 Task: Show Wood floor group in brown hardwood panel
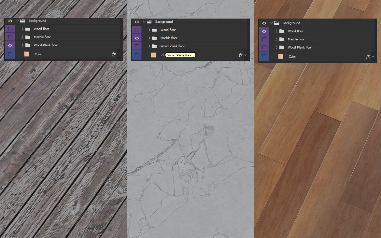(264, 31)
